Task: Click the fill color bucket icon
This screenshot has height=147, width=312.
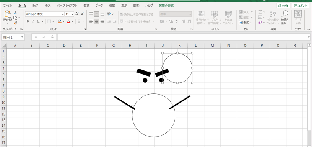Action: 60,21
